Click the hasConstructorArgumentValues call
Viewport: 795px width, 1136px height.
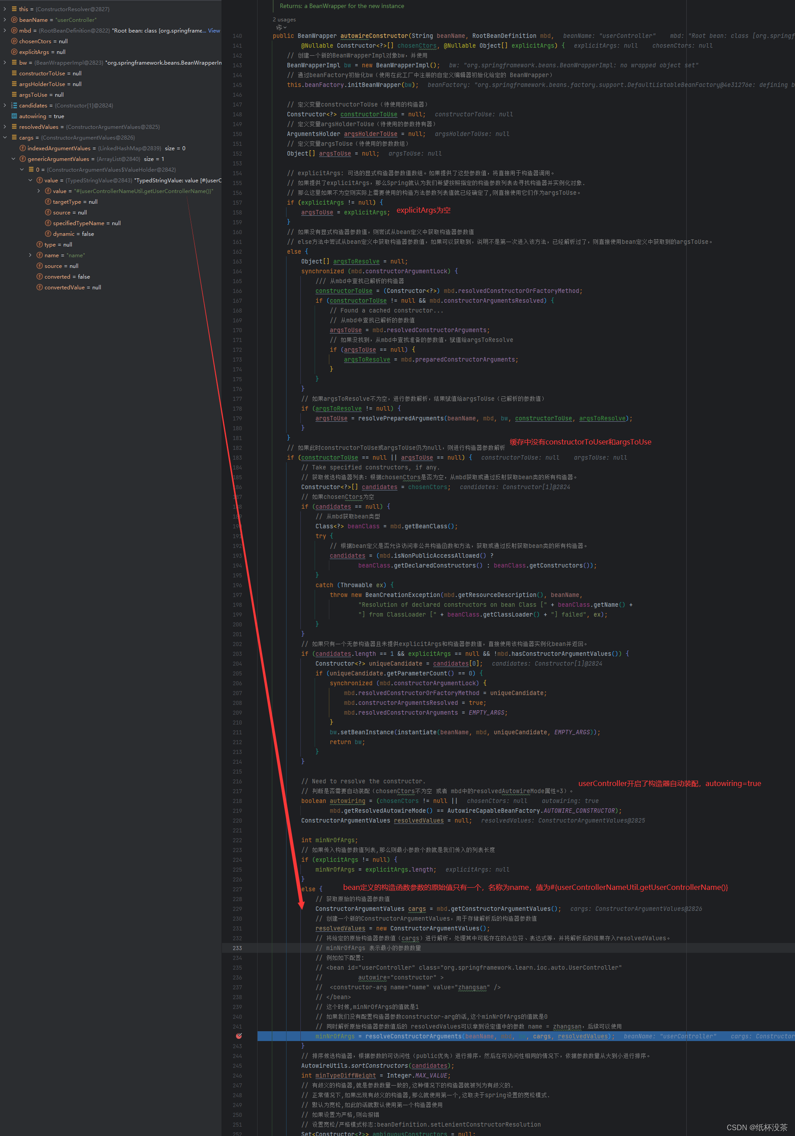pyautogui.click(x=561, y=654)
